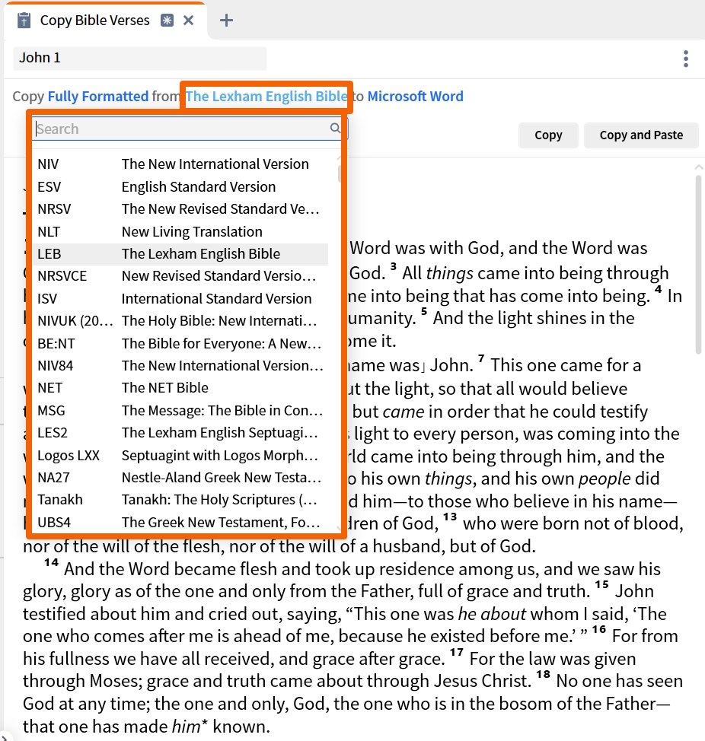This screenshot has width=705, height=741.
Task: Choose NIV84 The New International Version
Action: point(180,366)
